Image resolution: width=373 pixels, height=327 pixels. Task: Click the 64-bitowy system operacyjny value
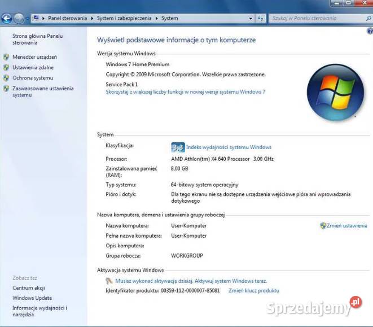tap(204, 185)
